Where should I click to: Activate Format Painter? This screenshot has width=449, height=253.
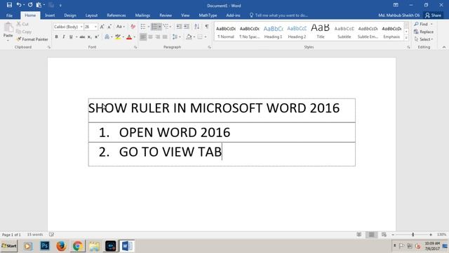[32, 39]
